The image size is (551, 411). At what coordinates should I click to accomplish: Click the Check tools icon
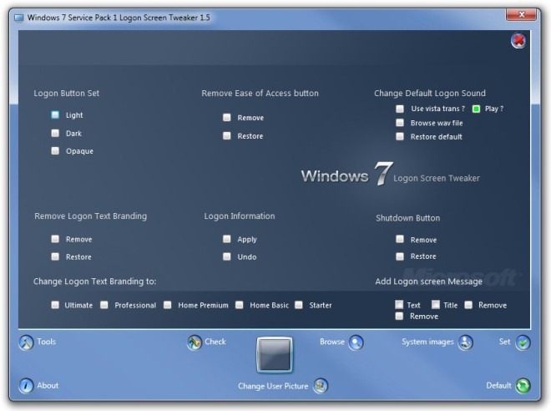click(195, 342)
